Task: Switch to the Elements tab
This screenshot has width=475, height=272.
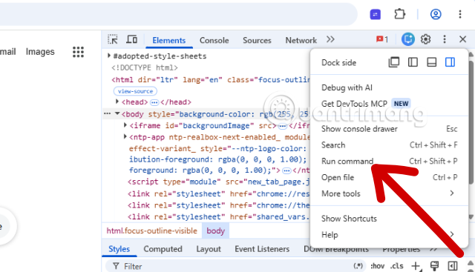Action: pyautogui.click(x=168, y=40)
